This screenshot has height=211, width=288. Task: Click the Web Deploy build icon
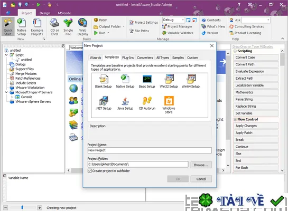click(x=82, y=27)
